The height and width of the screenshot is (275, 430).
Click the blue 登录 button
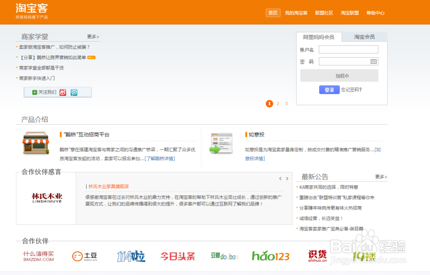coord(329,90)
